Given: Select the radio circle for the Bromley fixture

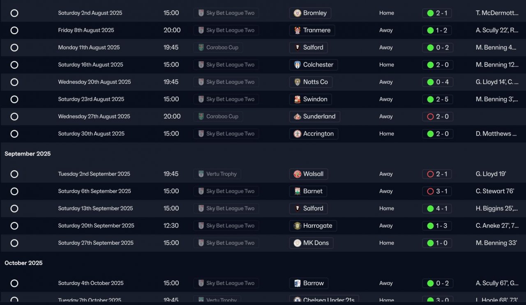Looking at the screenshot, I should click(x=14, y=13).
